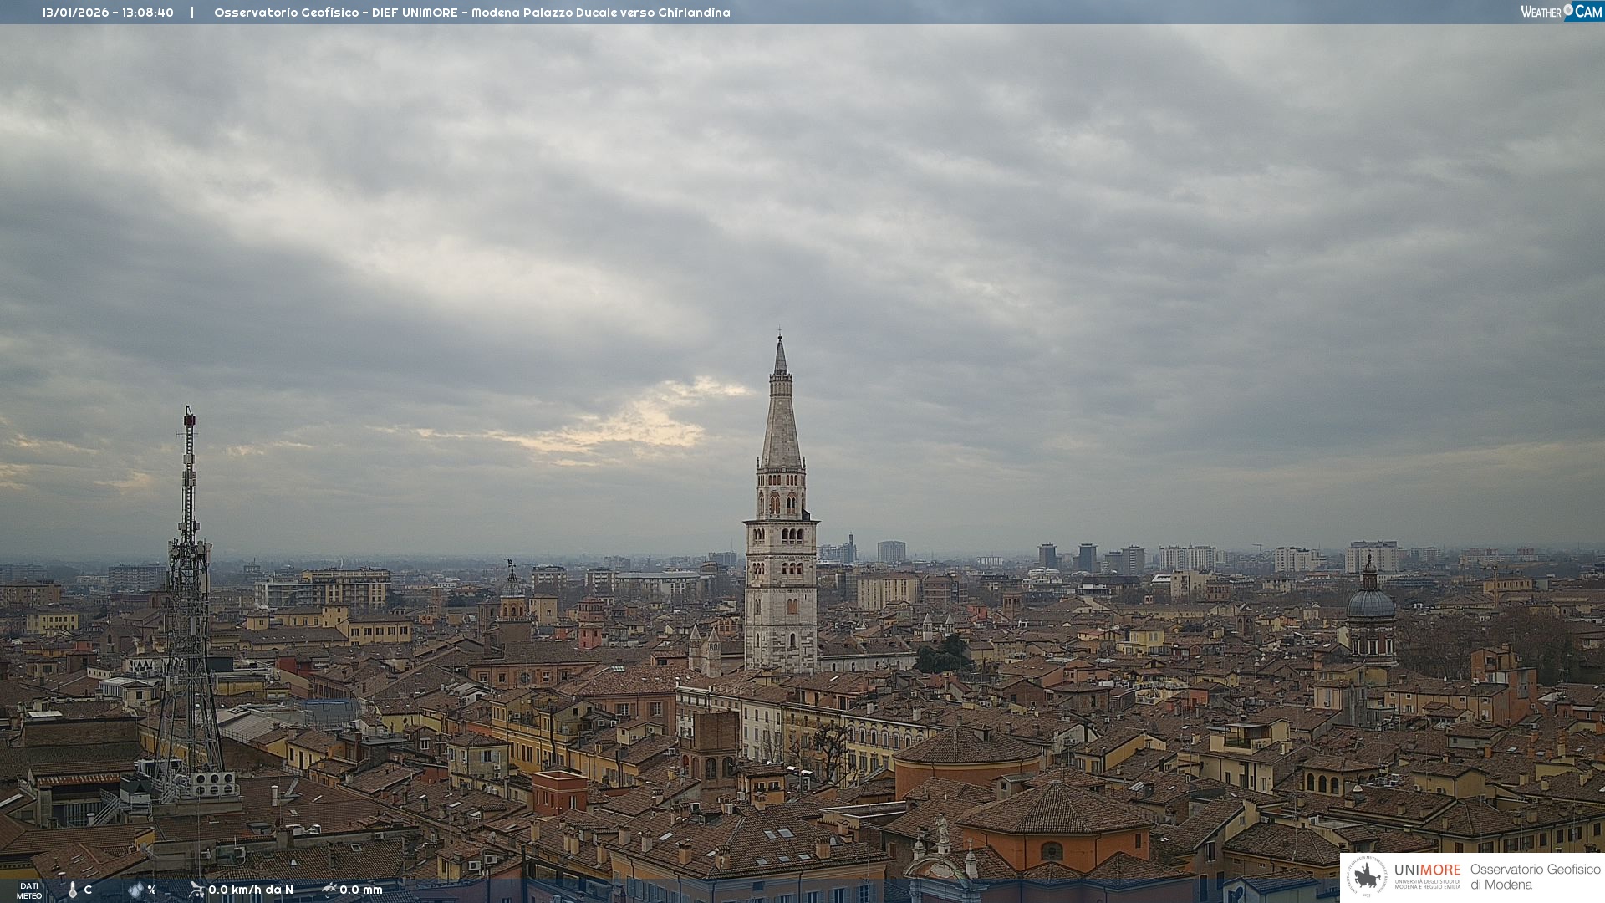Click the Osservatorio Geofisico di Modena text
The image size is (1605, 903).
[1535, 876]
